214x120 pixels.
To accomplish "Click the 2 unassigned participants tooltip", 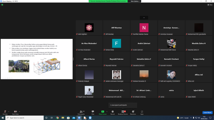I will [123, 105].
